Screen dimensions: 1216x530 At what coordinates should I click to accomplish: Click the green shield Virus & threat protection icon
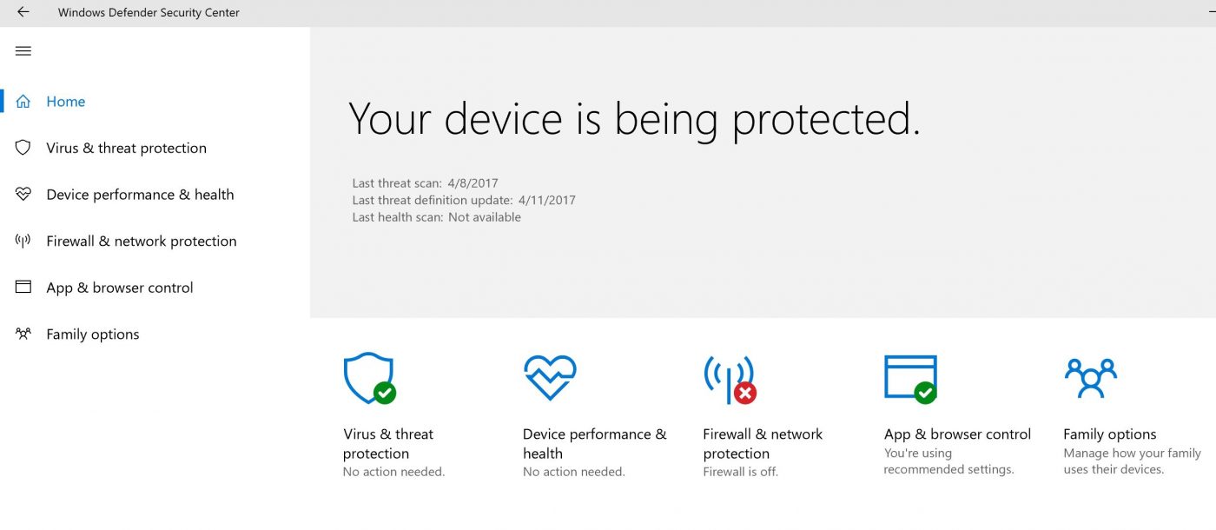tap(368, 378)
